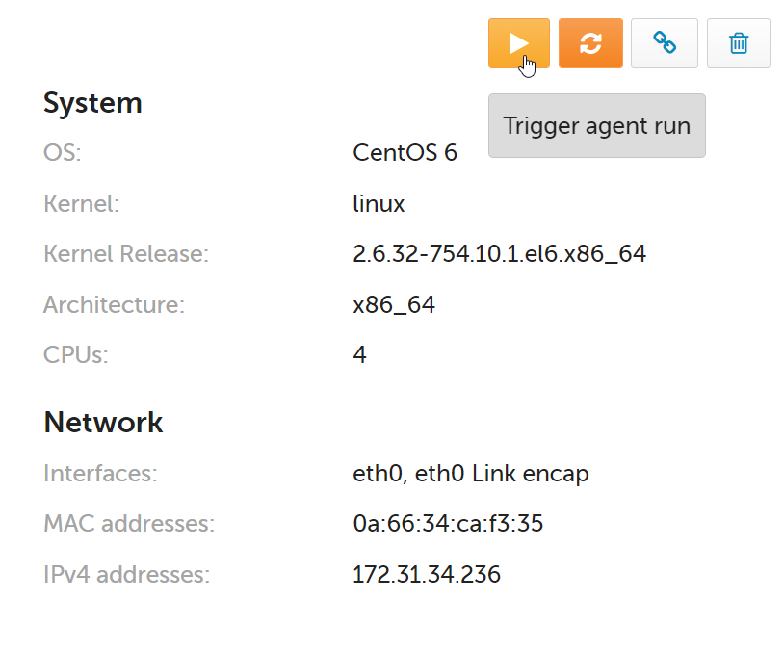Select MAC address 0a:66:34:ca:f3:35
The image size is (784, 649).
pyautogui.click(x=448, y=524)
